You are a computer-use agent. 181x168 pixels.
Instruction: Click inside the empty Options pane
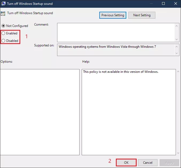[40, 112]
